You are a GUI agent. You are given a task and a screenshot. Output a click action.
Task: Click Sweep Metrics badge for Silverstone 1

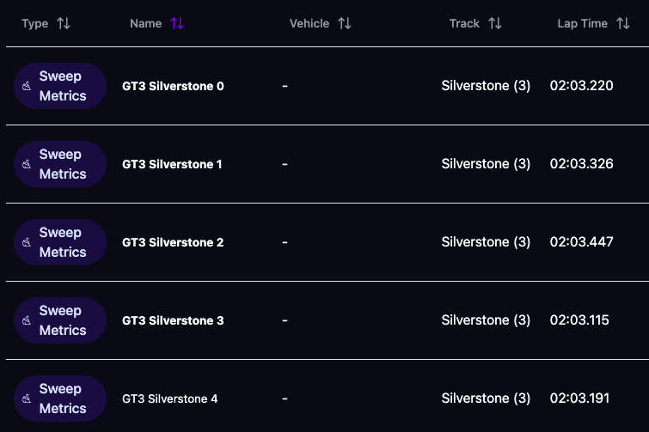click(60, 164)
